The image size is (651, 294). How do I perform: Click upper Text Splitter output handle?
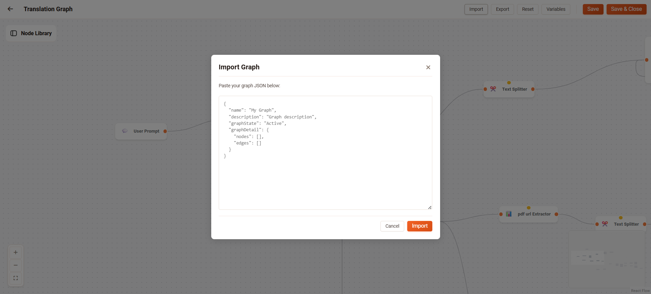[533, 89]
